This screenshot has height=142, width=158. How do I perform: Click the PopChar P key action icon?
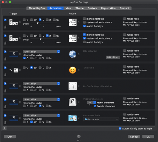[x=73, y=102]
